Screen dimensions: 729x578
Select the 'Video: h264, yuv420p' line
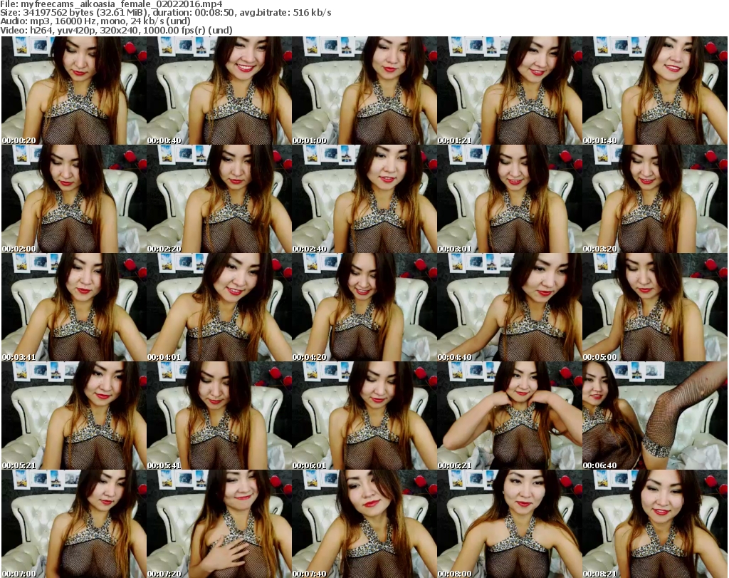click(x=116, y=30)
